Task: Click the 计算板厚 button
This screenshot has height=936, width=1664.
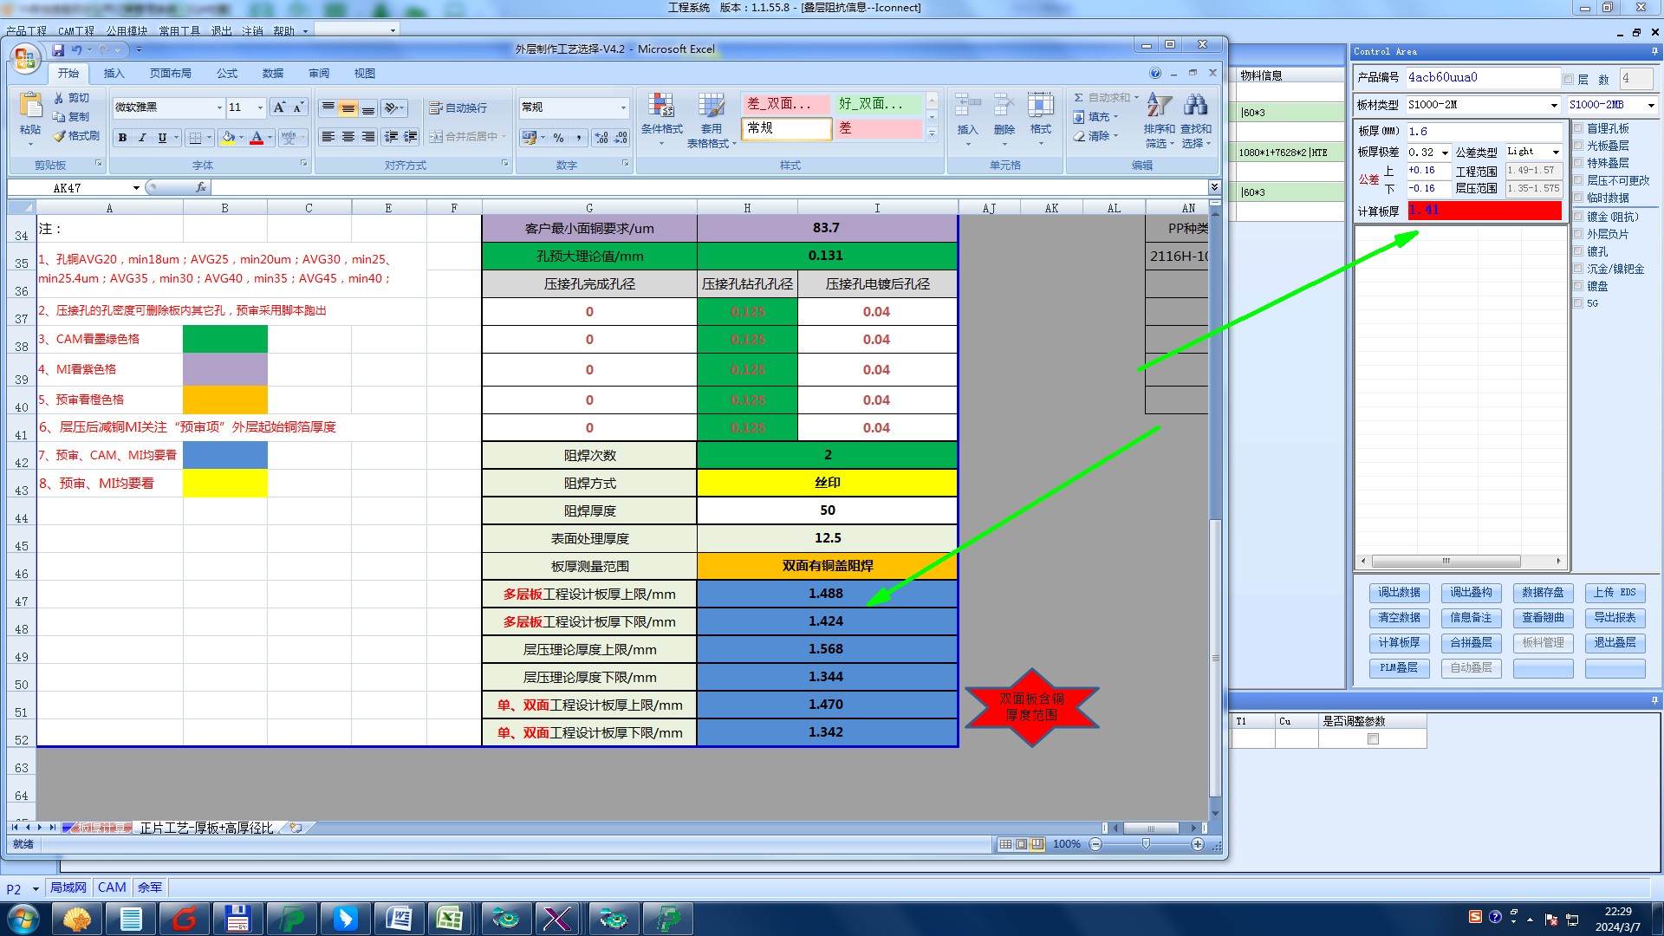Action: coord(1399,642)
